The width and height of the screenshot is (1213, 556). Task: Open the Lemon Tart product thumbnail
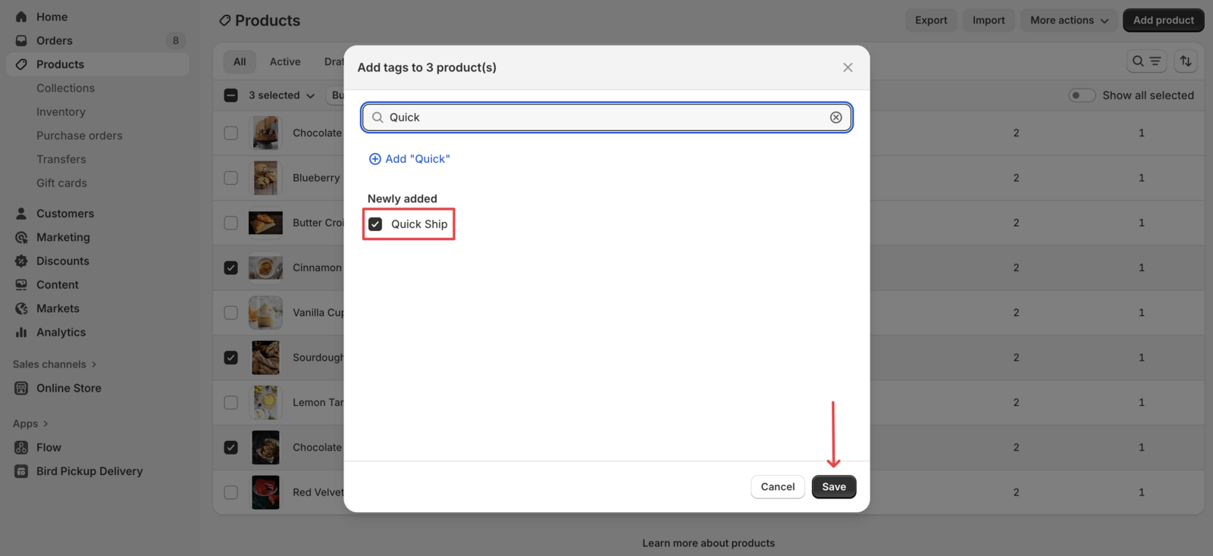(x=265, y=403)
